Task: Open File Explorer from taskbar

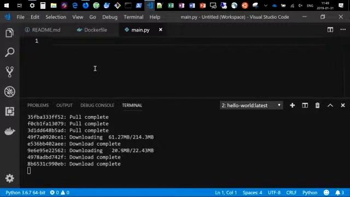Action: pos(54,5)
